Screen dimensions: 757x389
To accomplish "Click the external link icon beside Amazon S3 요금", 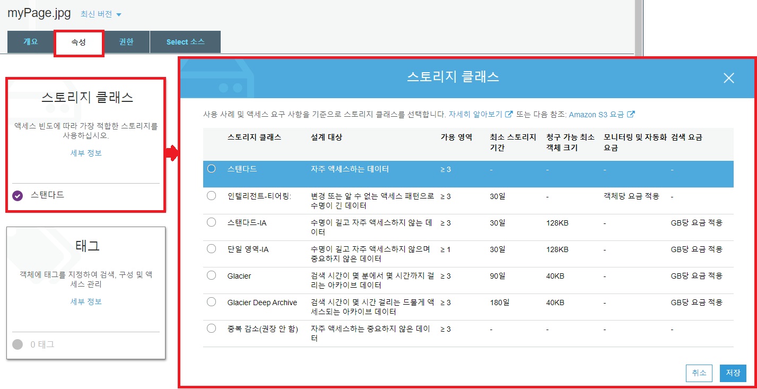I will click(631, 114).
